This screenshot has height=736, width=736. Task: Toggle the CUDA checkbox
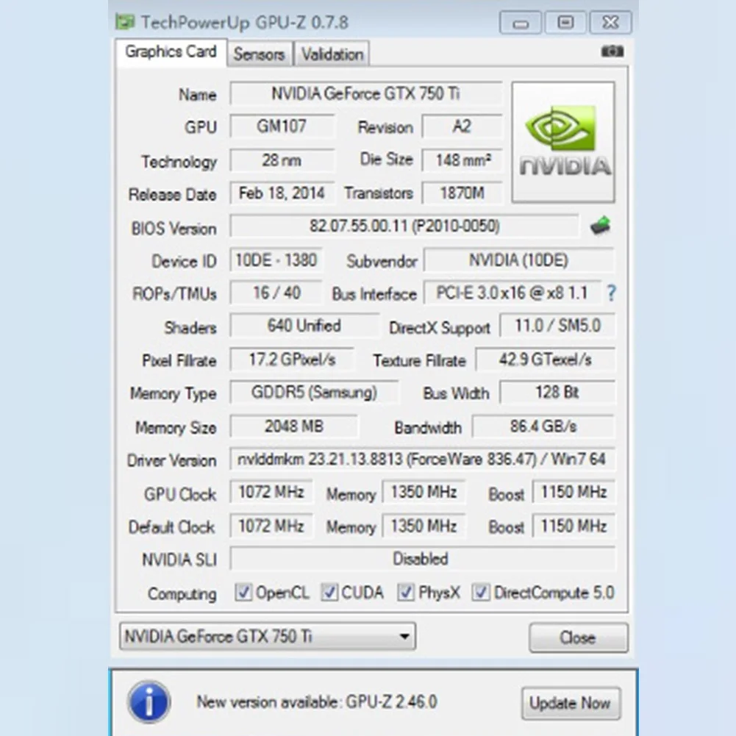[329, 593]
